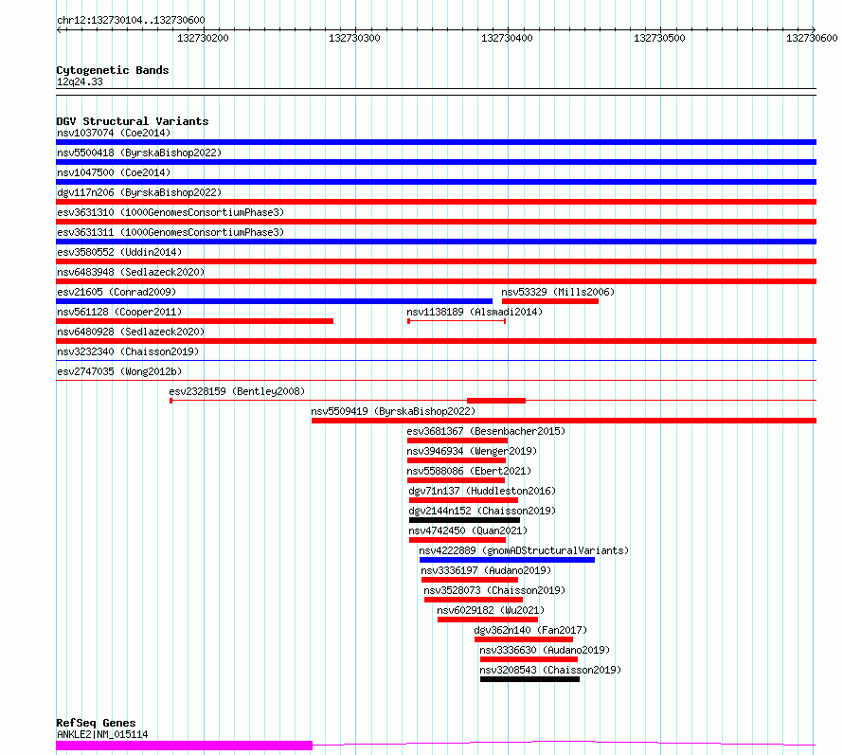Select nsv3232340 (Chaisson2019) variant label
This screenshot has height=755, width=843.
[x=128, y=351]
